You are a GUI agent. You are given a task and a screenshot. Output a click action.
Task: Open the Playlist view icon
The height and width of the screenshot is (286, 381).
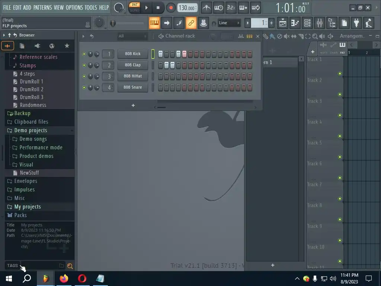click(x=283, y=23)
